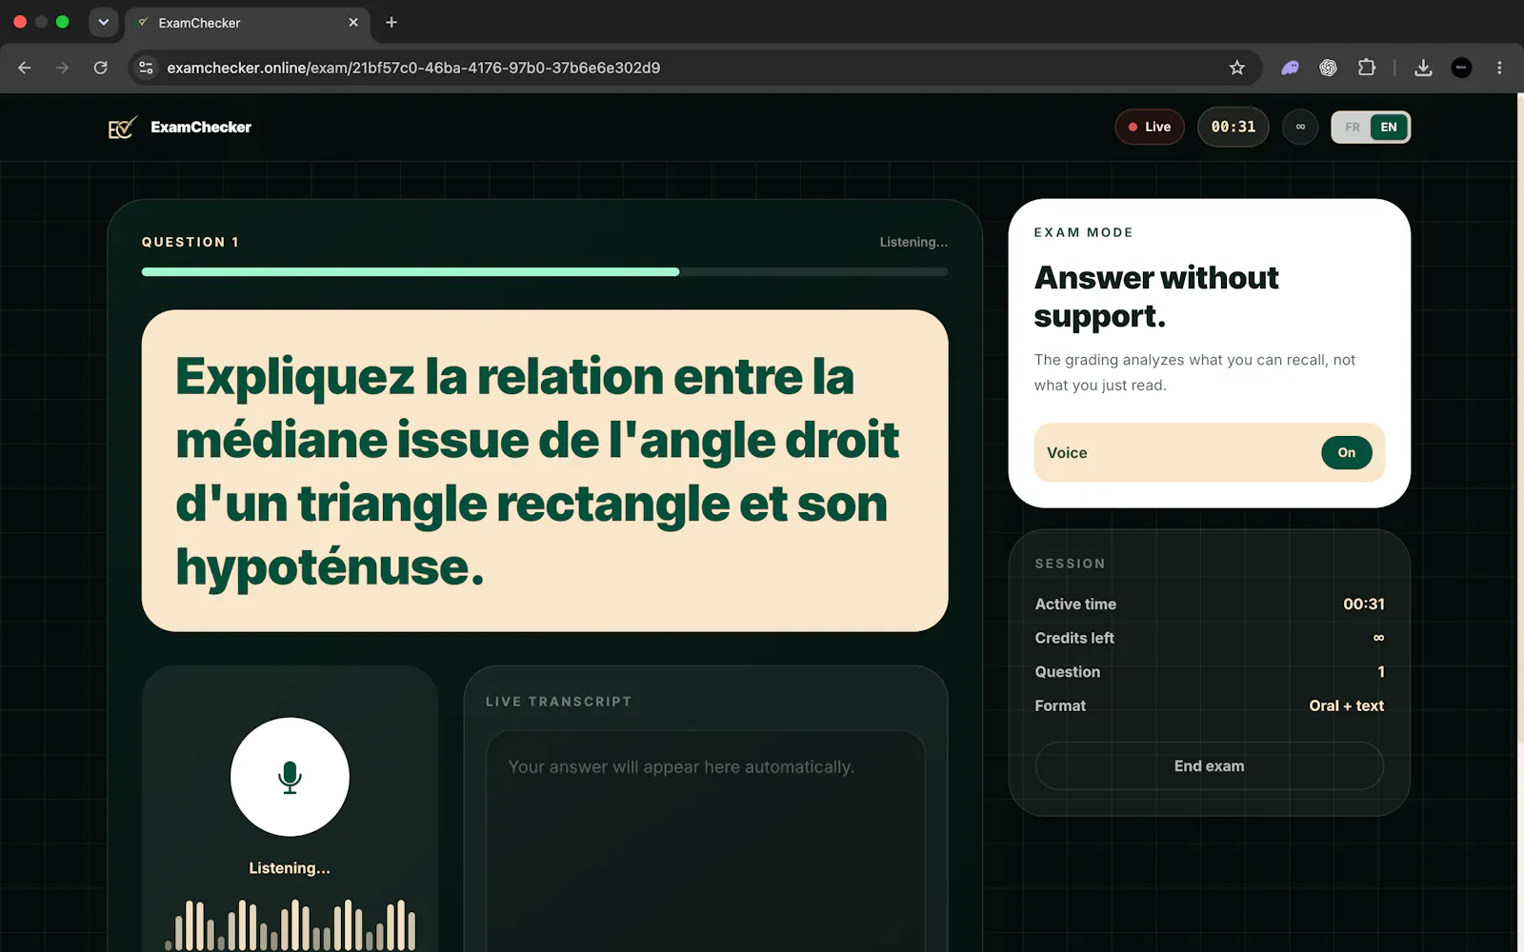1524x952 pixels.
Task: Click the Answer without support heading
Action: tap(1156, 297)
